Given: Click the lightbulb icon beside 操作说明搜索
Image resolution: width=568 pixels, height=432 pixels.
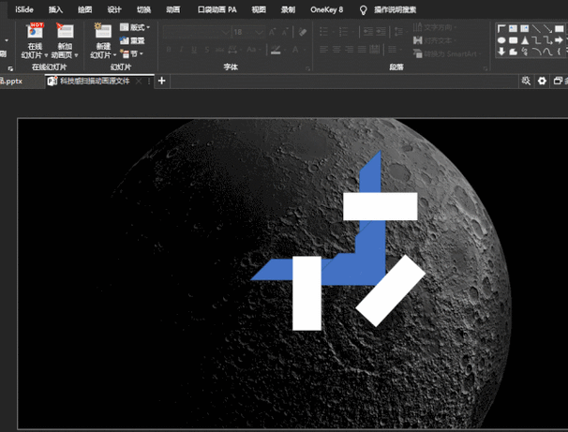Looking at the screenshot, I should pyautogui.click(x=364, y=9).
